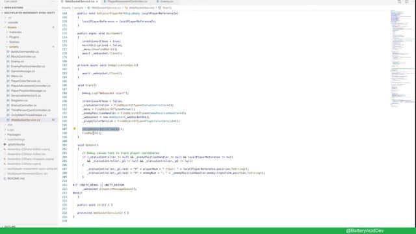Click the void Update() declaration
The width and height of the screenshot is (416, 234).
point(88,145)
